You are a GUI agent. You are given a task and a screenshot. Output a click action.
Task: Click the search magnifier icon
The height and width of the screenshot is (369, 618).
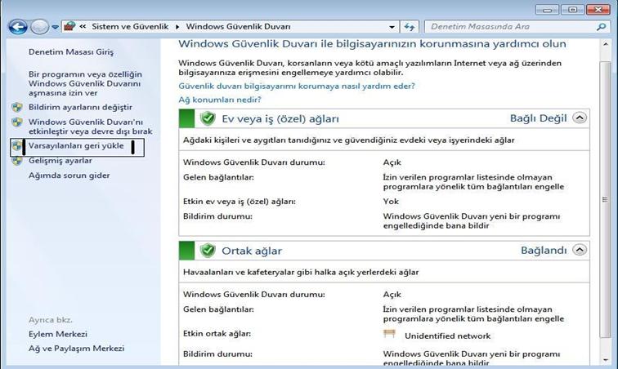point(601,27)
